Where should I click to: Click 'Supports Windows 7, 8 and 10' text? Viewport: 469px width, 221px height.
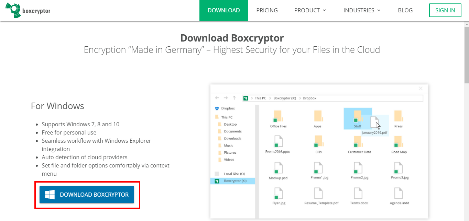(80, 124)
